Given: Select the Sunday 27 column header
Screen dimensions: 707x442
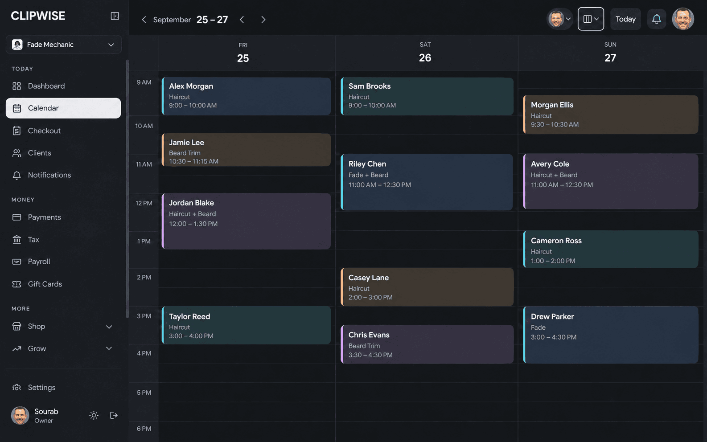Looking at the screenshot, I should coord(610,53).
